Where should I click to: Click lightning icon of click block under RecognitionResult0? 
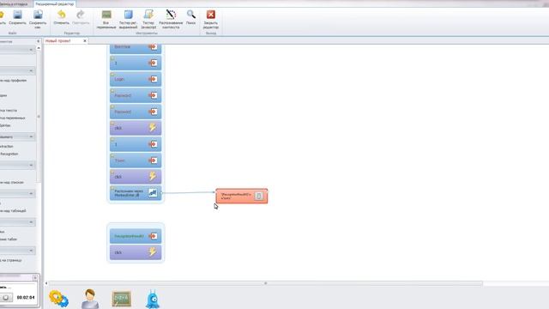tap(153, 251)
